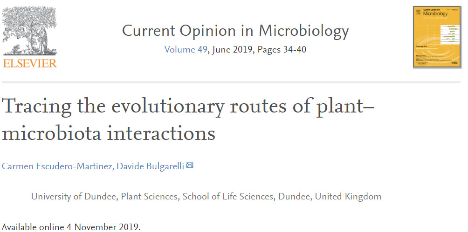Click the 'Available online 4 November 2019' text

pos(70,227)
